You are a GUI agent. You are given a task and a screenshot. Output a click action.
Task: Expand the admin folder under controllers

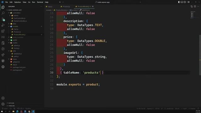tap(16, 15)
